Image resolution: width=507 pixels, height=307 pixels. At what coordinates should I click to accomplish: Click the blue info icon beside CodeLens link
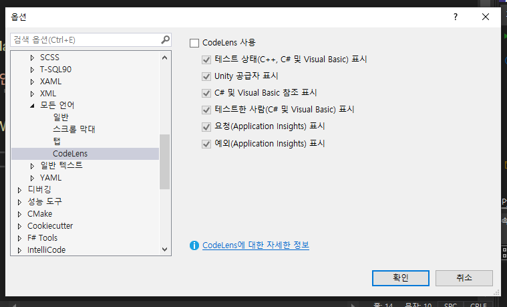pos(194,245)
